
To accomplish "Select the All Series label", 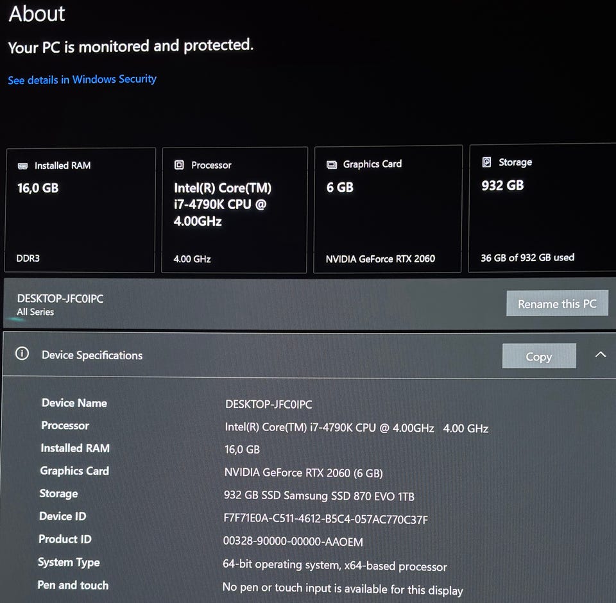I will pyautogui.click(x=35, y=312).
